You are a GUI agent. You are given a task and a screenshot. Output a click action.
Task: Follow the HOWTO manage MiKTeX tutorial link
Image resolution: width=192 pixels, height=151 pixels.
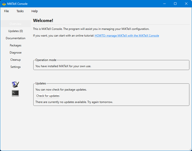[127, 35]
